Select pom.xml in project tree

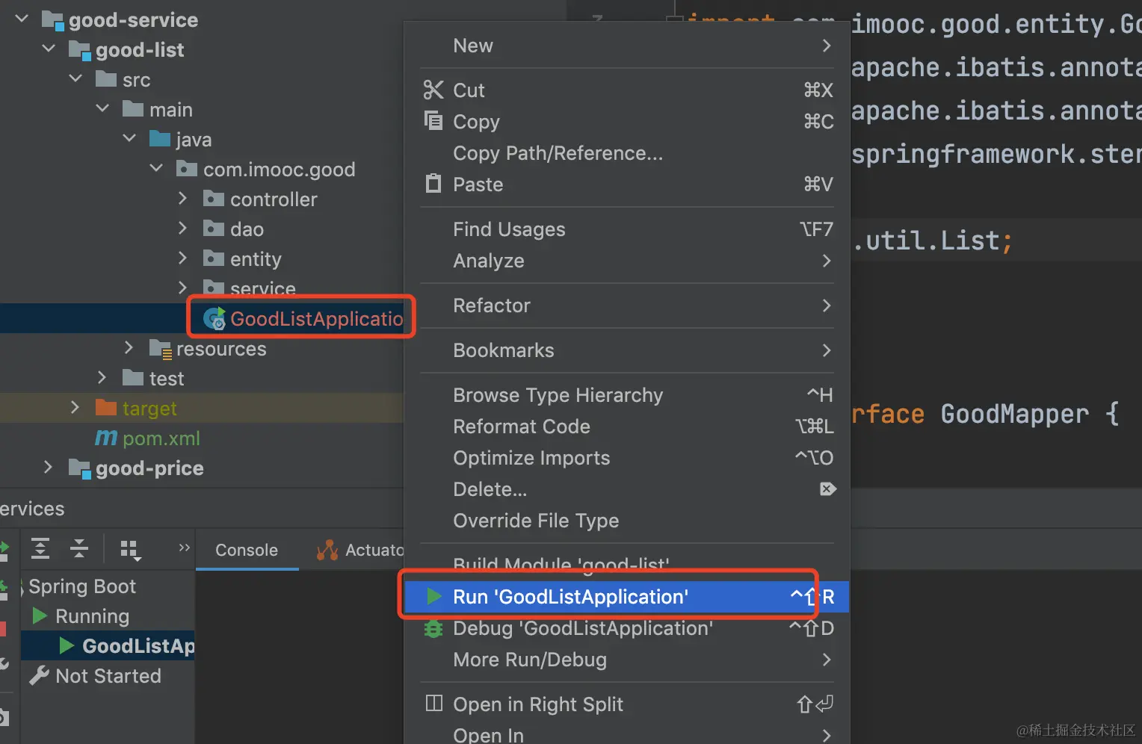(202, 438)
